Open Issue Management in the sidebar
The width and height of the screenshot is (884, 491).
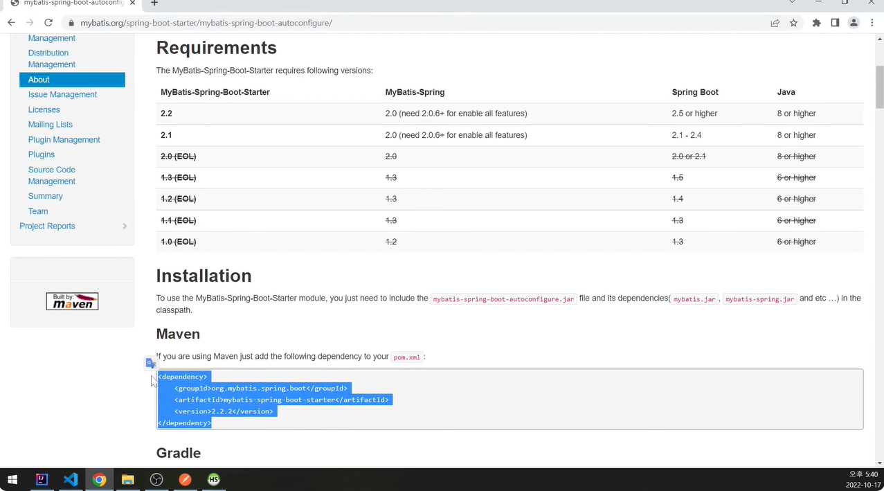pos(62,95)
